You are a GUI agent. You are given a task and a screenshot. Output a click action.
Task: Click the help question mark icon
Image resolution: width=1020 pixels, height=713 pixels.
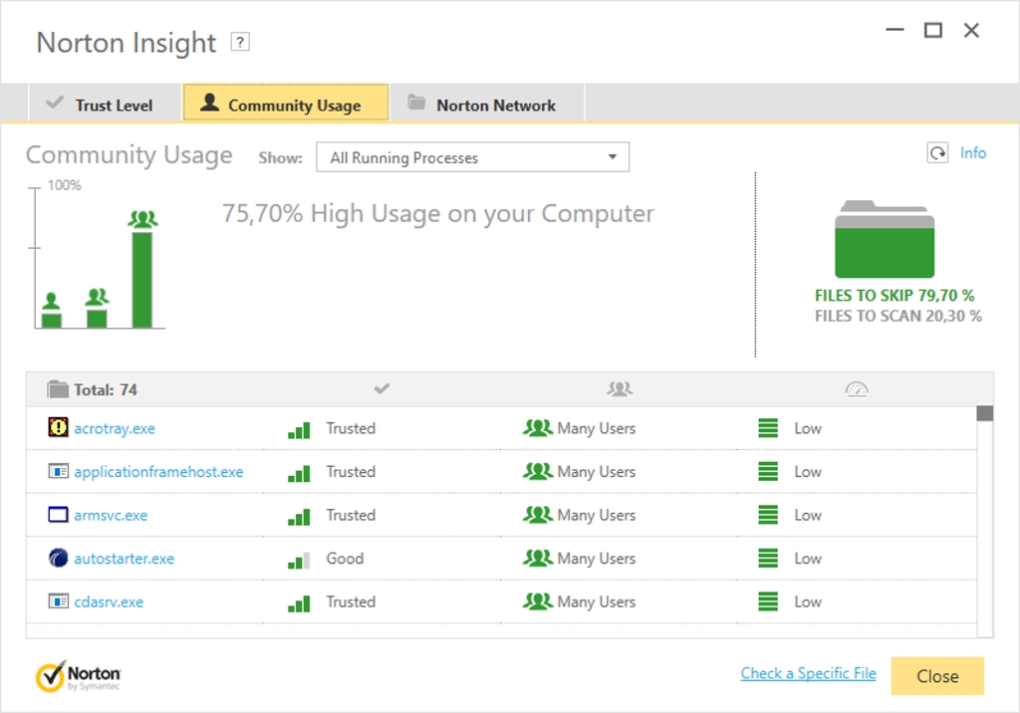coord(239,42)
